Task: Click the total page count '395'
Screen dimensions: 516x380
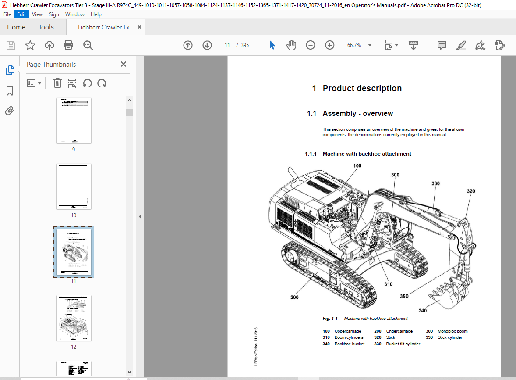Action: click(245, 45)
